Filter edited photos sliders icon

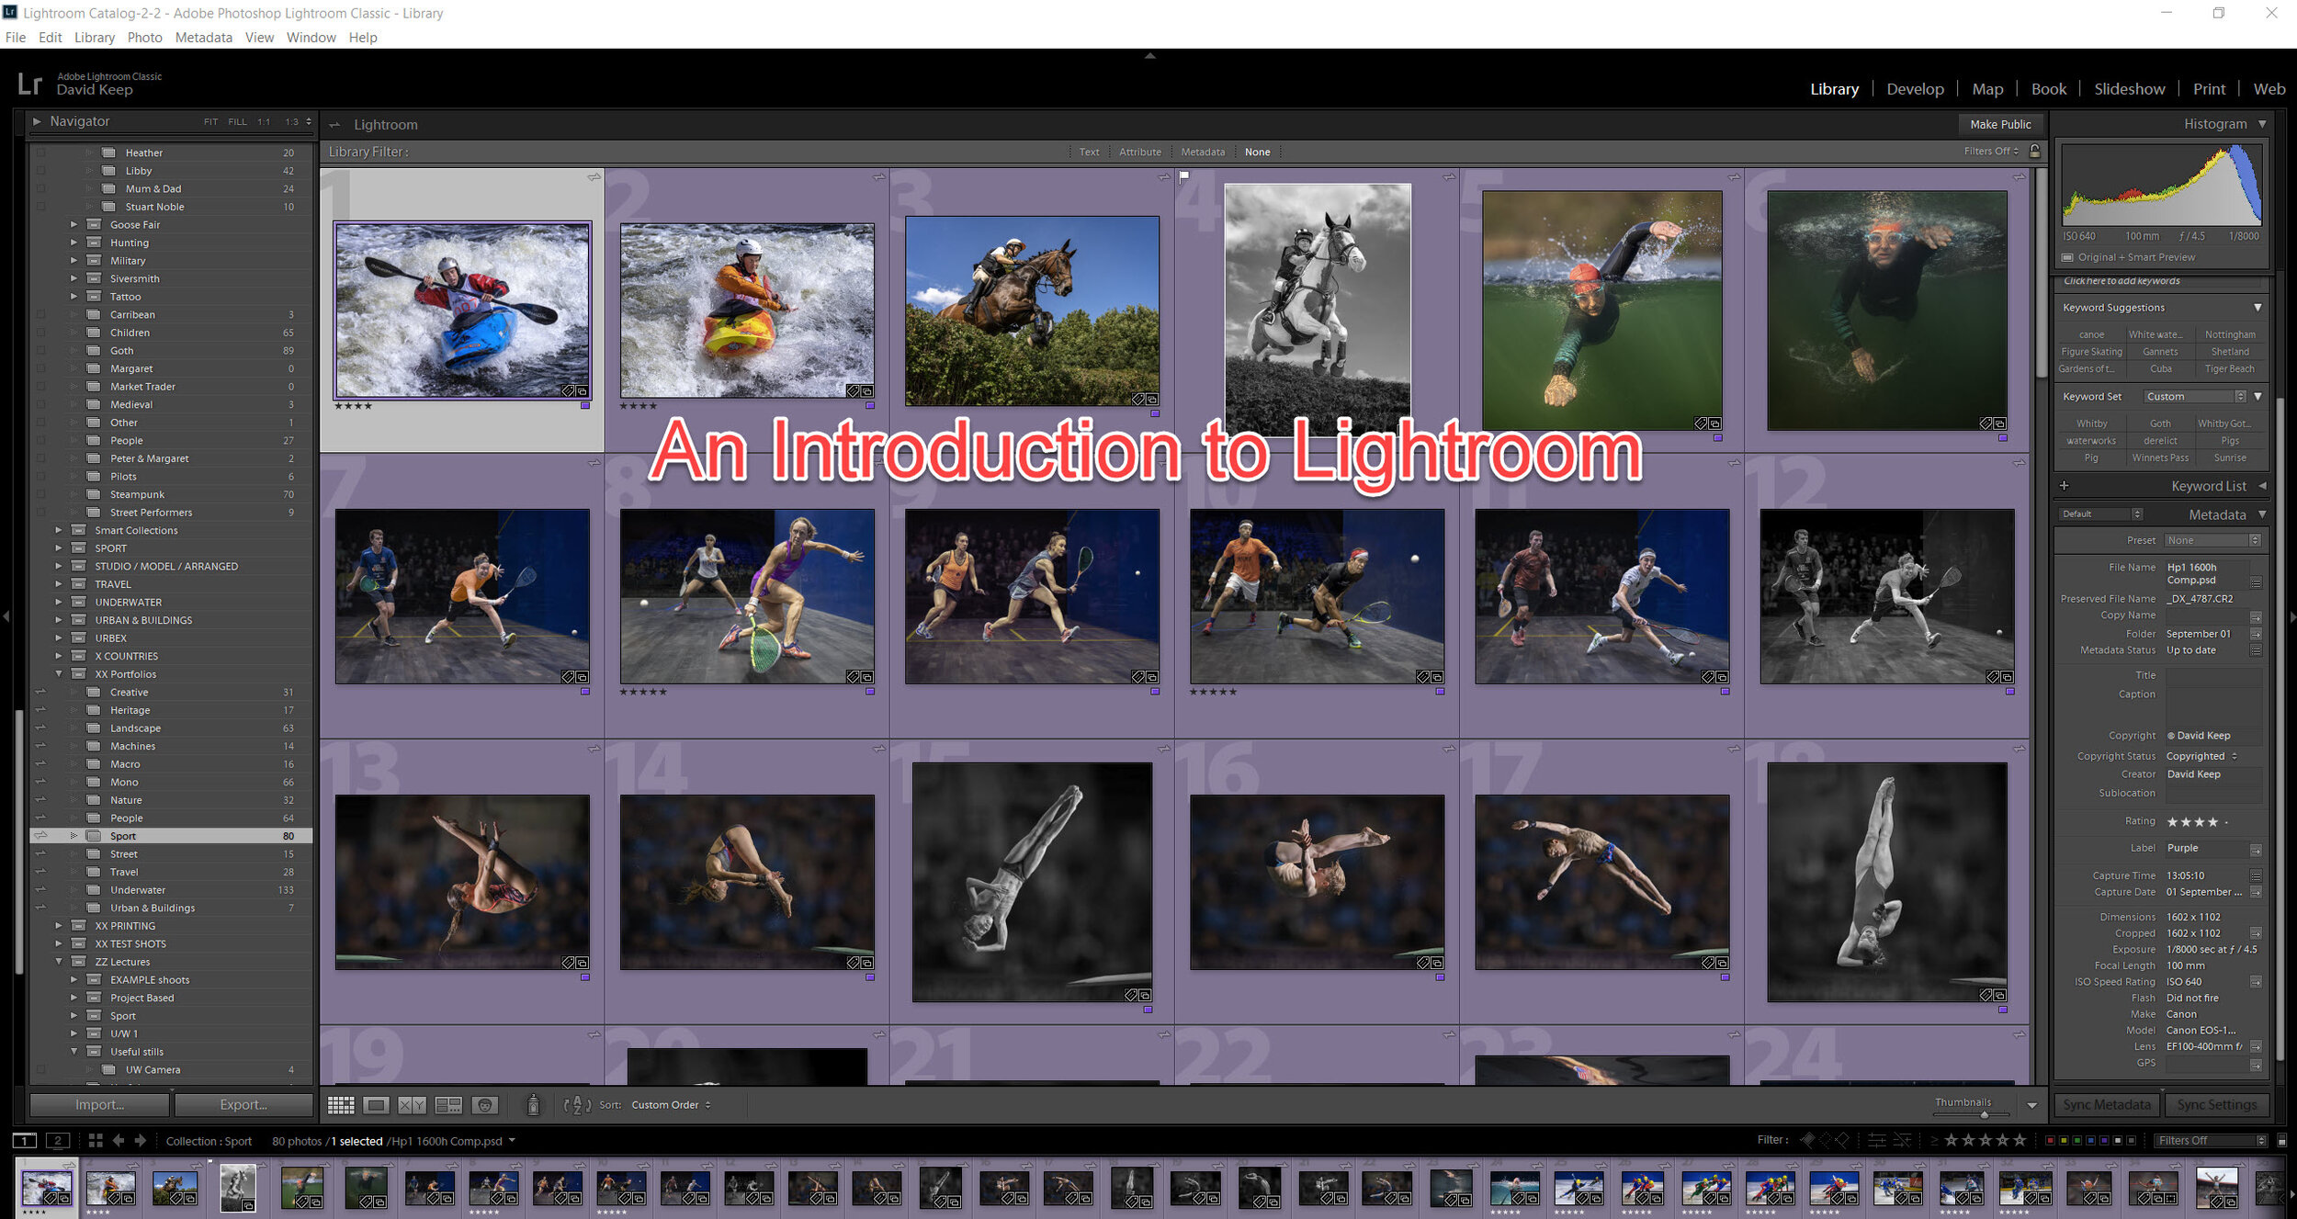(x=1876, y=1140)
